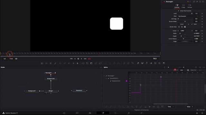Select the Ellipse mask tool in the toolbar
Screen dimensions: 206x115
(110, 63)
